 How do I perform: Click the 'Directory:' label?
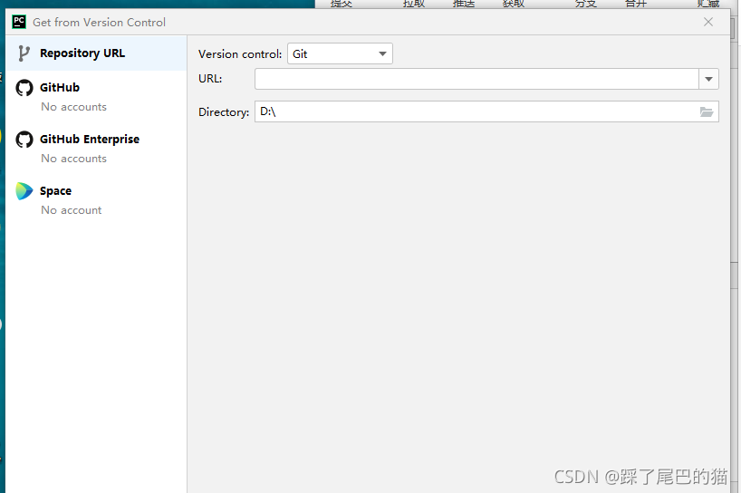coord(224,112)
